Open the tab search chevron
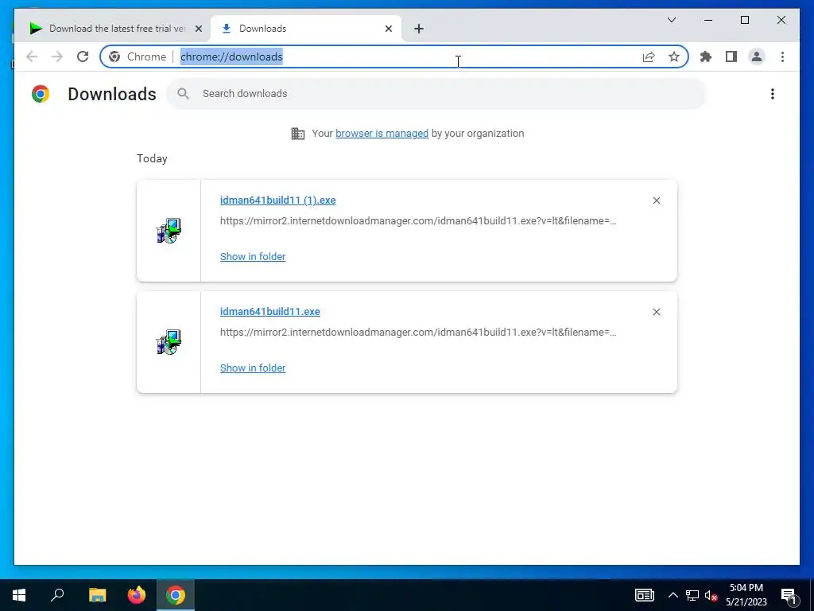Viewport: 814px width, 611px height. pos(671,20)
